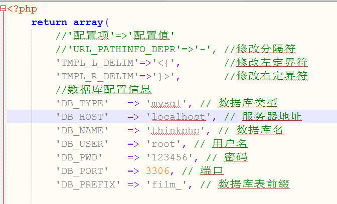The image size is (337, 204).
Task: Click the 'thinkphp' database name value
Action: pyautogui.click(x=176, y=131)
